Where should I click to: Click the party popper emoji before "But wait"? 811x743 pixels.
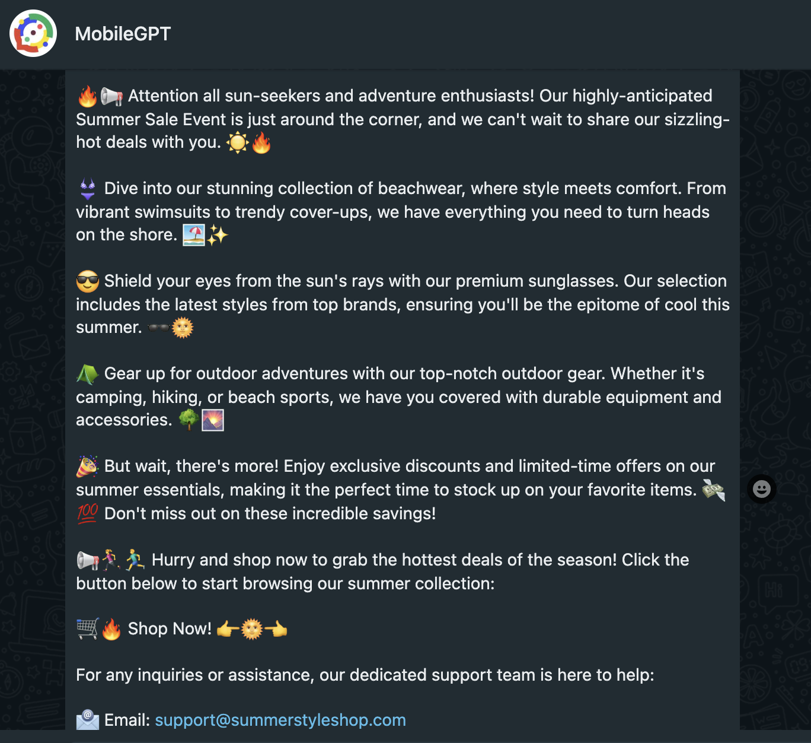[x=88, y=466]
